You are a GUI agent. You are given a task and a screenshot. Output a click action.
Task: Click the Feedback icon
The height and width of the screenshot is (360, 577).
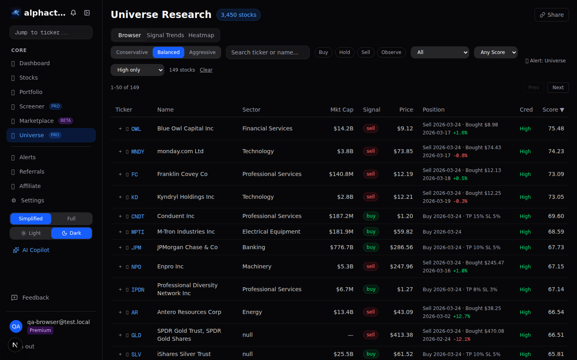15,298
